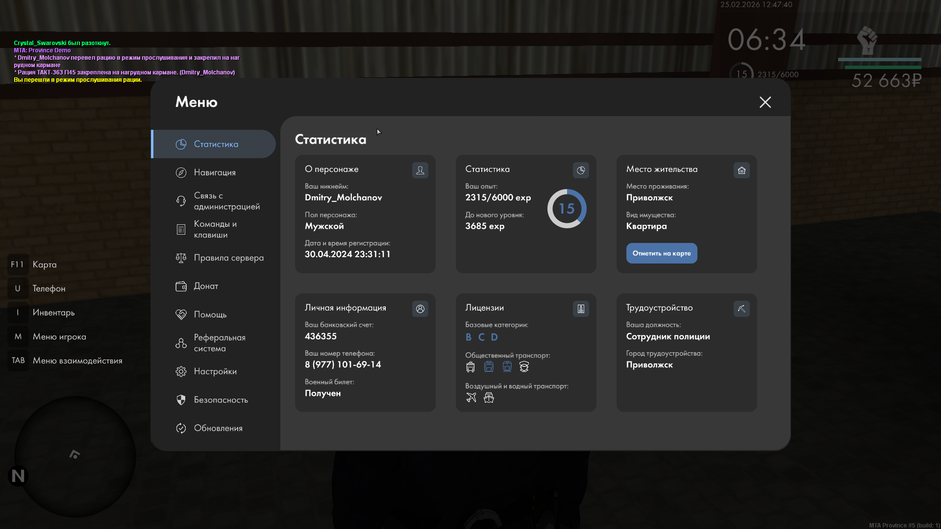Click the Обновления sidebar item
The image size is (941, 529).
click(218, 428)
